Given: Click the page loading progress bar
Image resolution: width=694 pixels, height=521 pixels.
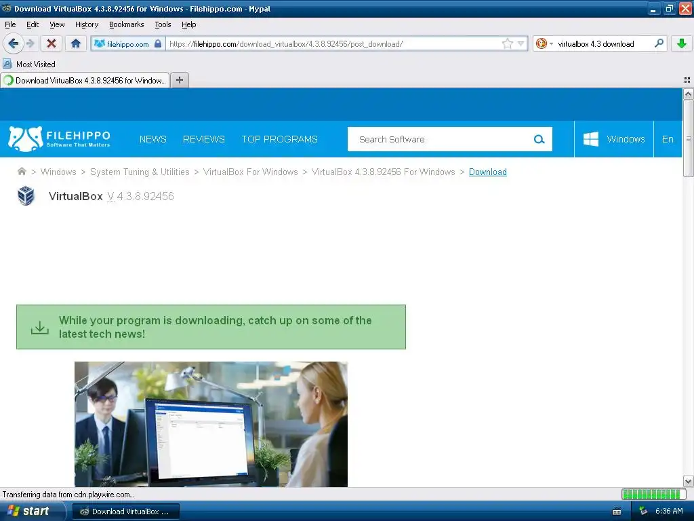Looking at the screenshot, I should click(653, 494).
